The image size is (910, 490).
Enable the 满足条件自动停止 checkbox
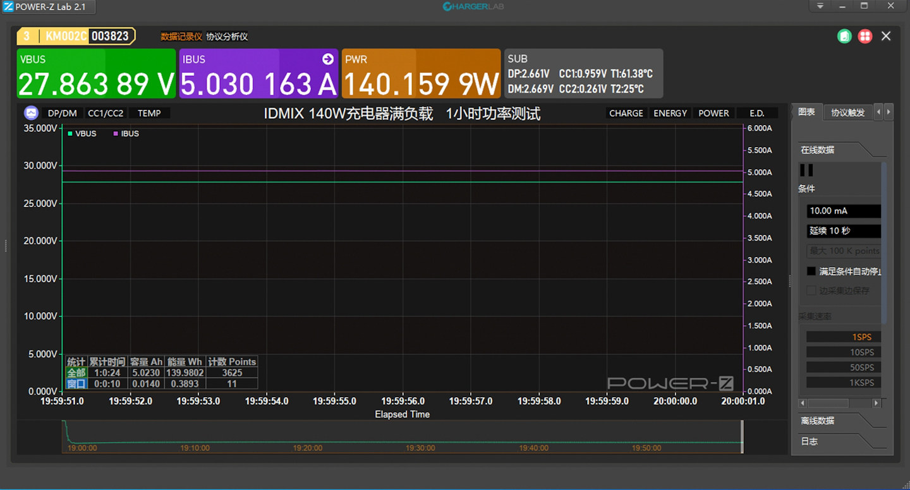pyautogui.click(x=811, y=271)
